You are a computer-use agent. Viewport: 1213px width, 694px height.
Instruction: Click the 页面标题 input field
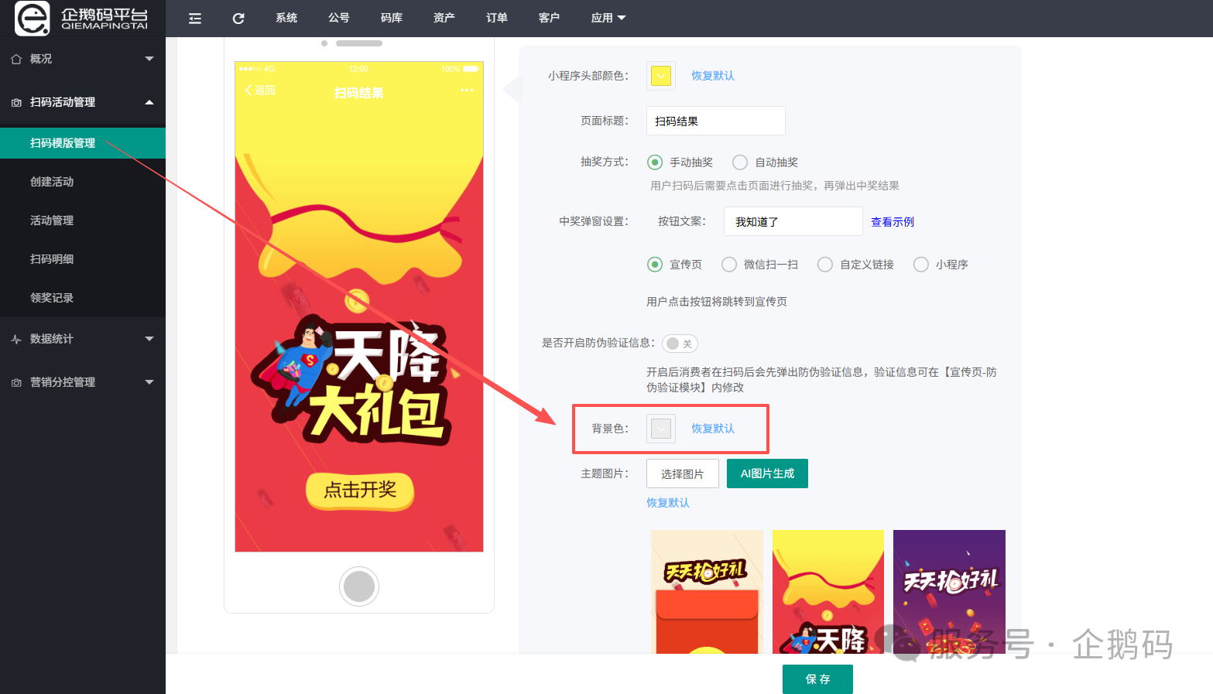click(x=716, y=121)
